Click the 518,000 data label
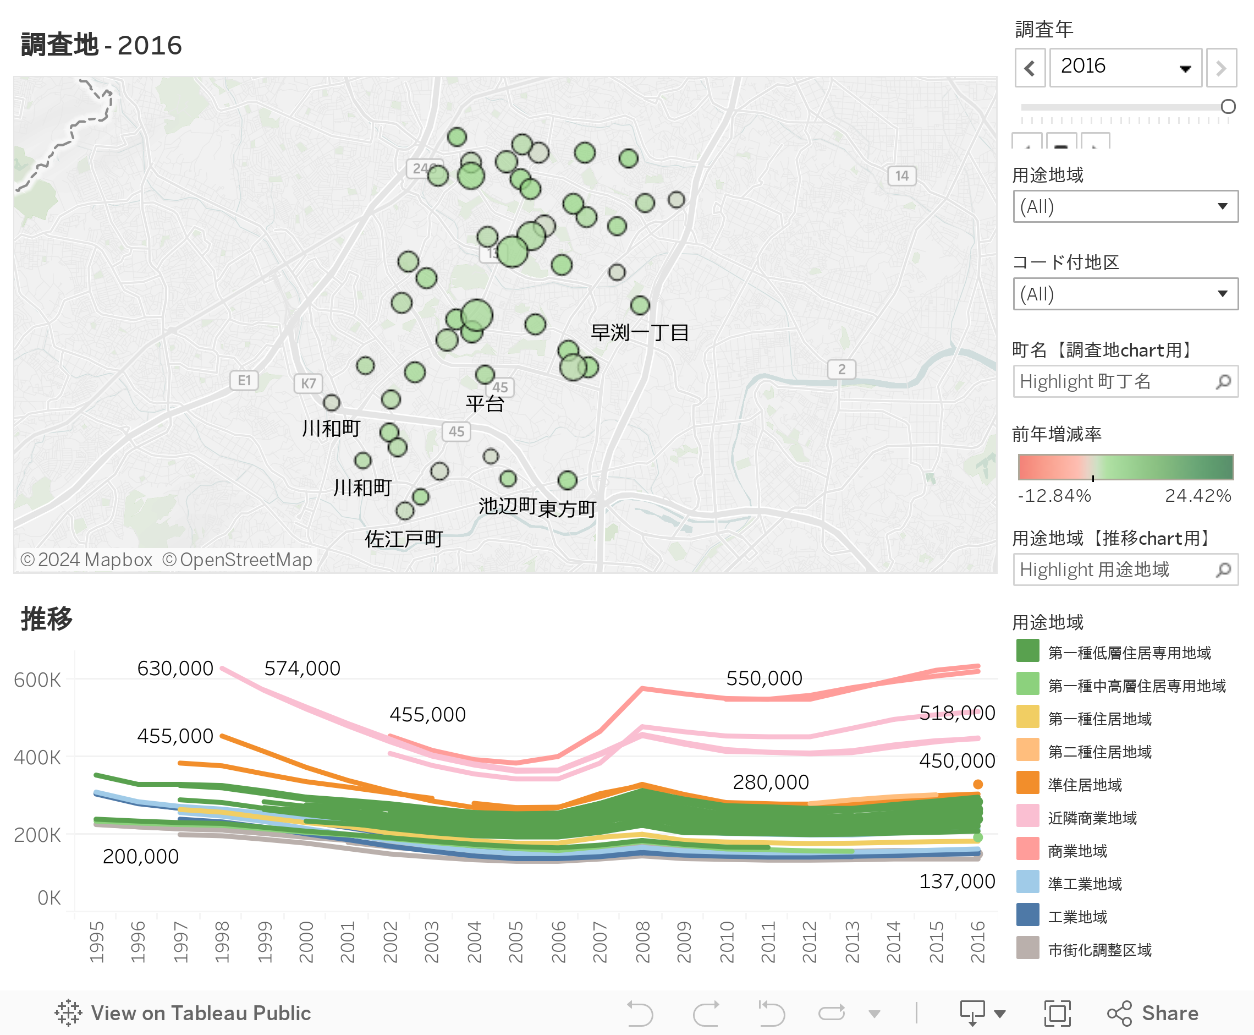The image size is (1254, 1035). click(x=957, y=713)
